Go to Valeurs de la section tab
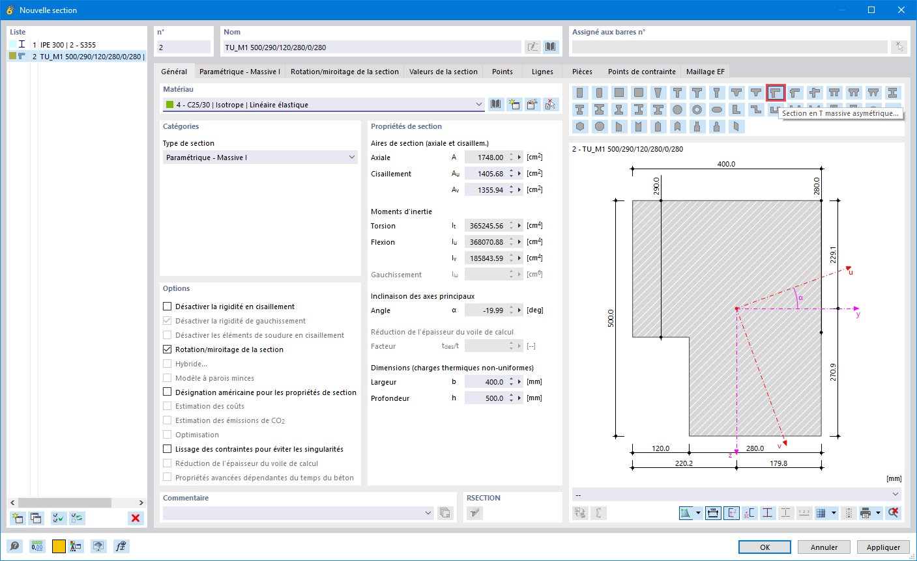The image size is (917, 561). coord(443,72)
